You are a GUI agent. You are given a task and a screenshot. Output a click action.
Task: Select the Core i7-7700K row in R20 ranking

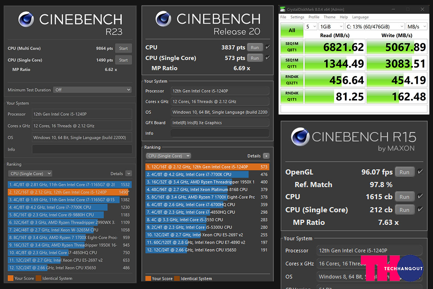point(207,174)
